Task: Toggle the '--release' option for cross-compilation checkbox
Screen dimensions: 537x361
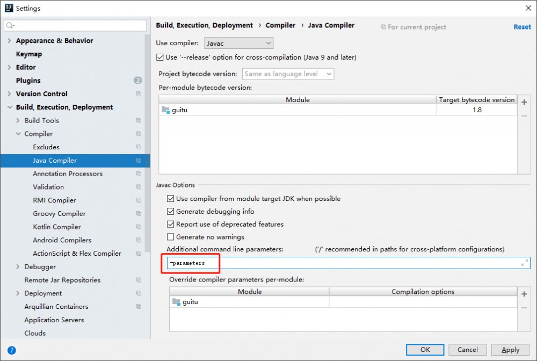Action: tap(160, 57)
